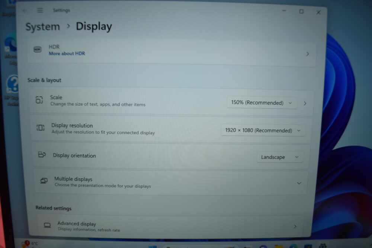
Task: Click the Advanced display laptop icon
Action: click(47, 225)
